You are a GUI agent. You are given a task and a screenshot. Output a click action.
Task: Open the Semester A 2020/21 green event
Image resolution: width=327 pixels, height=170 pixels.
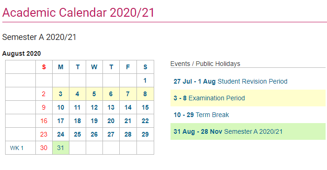pos(248,131)
